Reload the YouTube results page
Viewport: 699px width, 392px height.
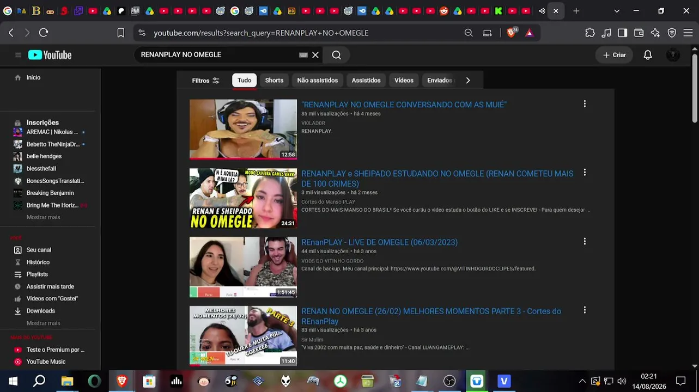[44, 33]
